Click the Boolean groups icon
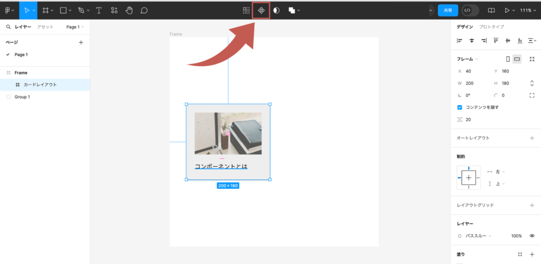The width and height of the screenshot is (541, 264). pos(292,11)
